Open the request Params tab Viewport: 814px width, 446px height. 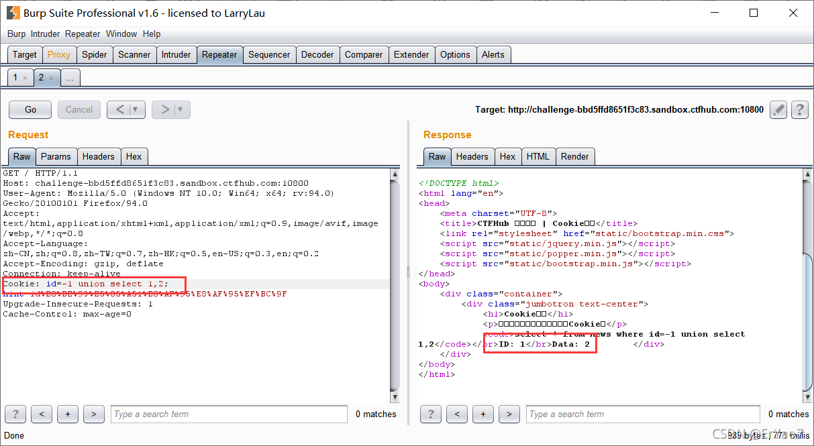56,156
